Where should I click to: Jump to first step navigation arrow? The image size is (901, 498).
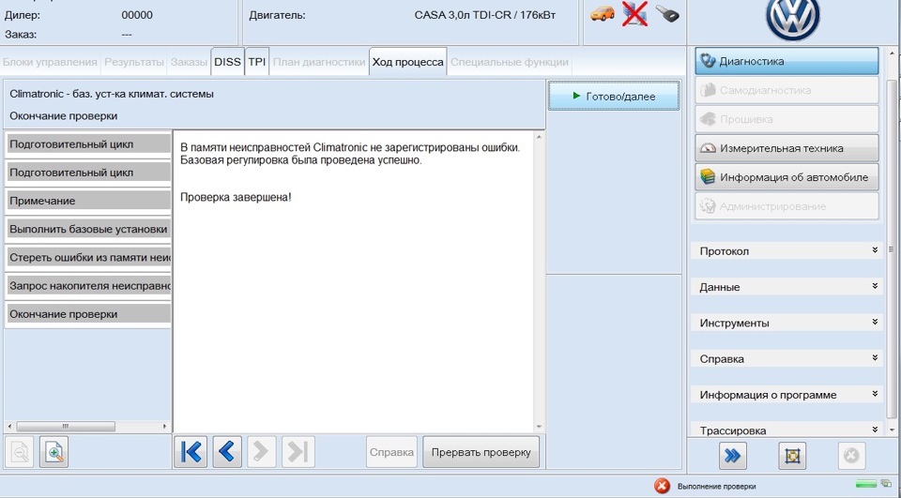pos(191,451)
